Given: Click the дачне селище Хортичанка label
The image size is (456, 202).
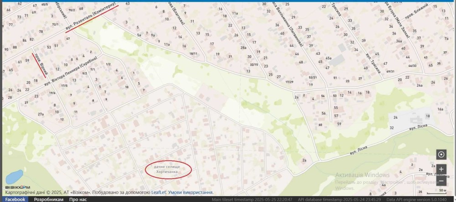Looking at the screenshot, I should point(167,169).
